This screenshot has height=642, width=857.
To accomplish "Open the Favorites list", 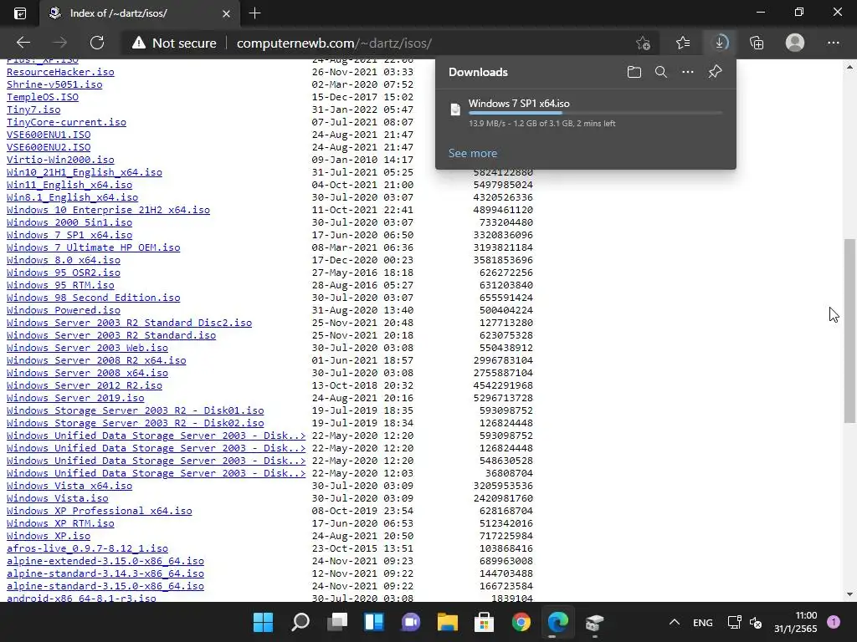I will tap(683, 43).
